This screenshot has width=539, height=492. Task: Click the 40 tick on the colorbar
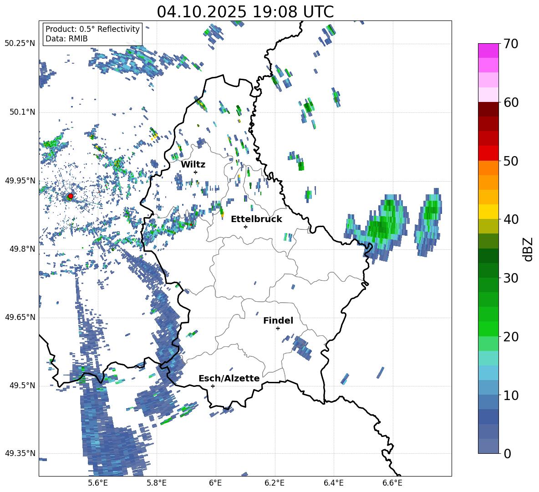tap(510, 219)
